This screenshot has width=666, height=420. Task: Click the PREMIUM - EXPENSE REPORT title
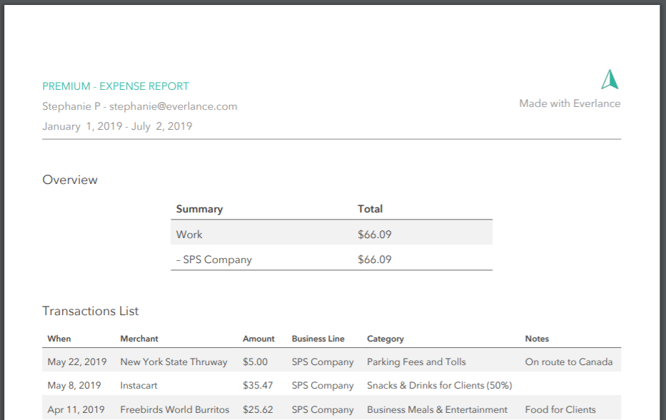point(116,86)
